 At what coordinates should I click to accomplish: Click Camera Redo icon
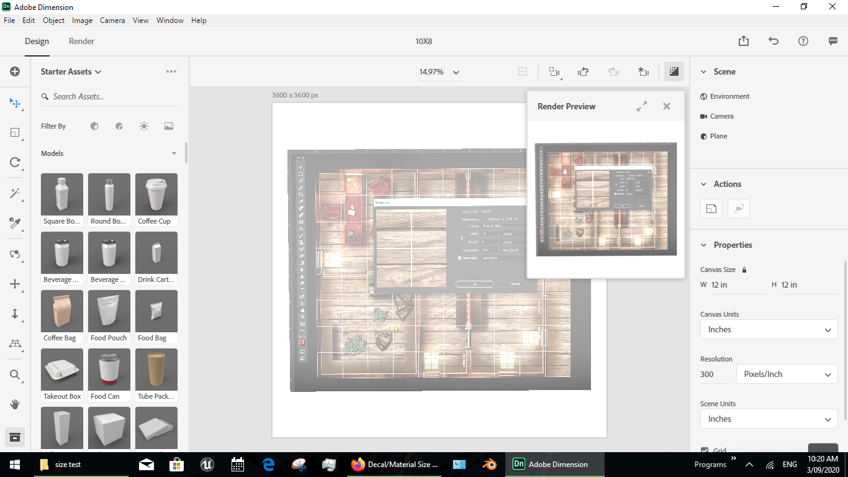(613, 72)
